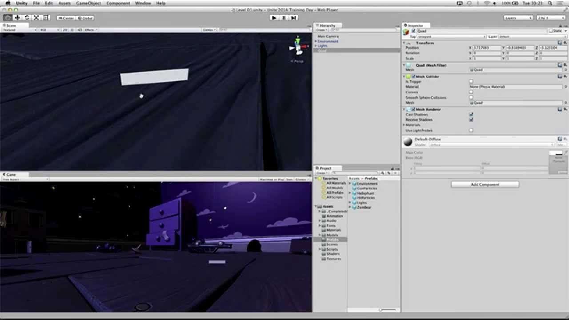Open the Hierarchy Create dropdown

click(321, 30)
